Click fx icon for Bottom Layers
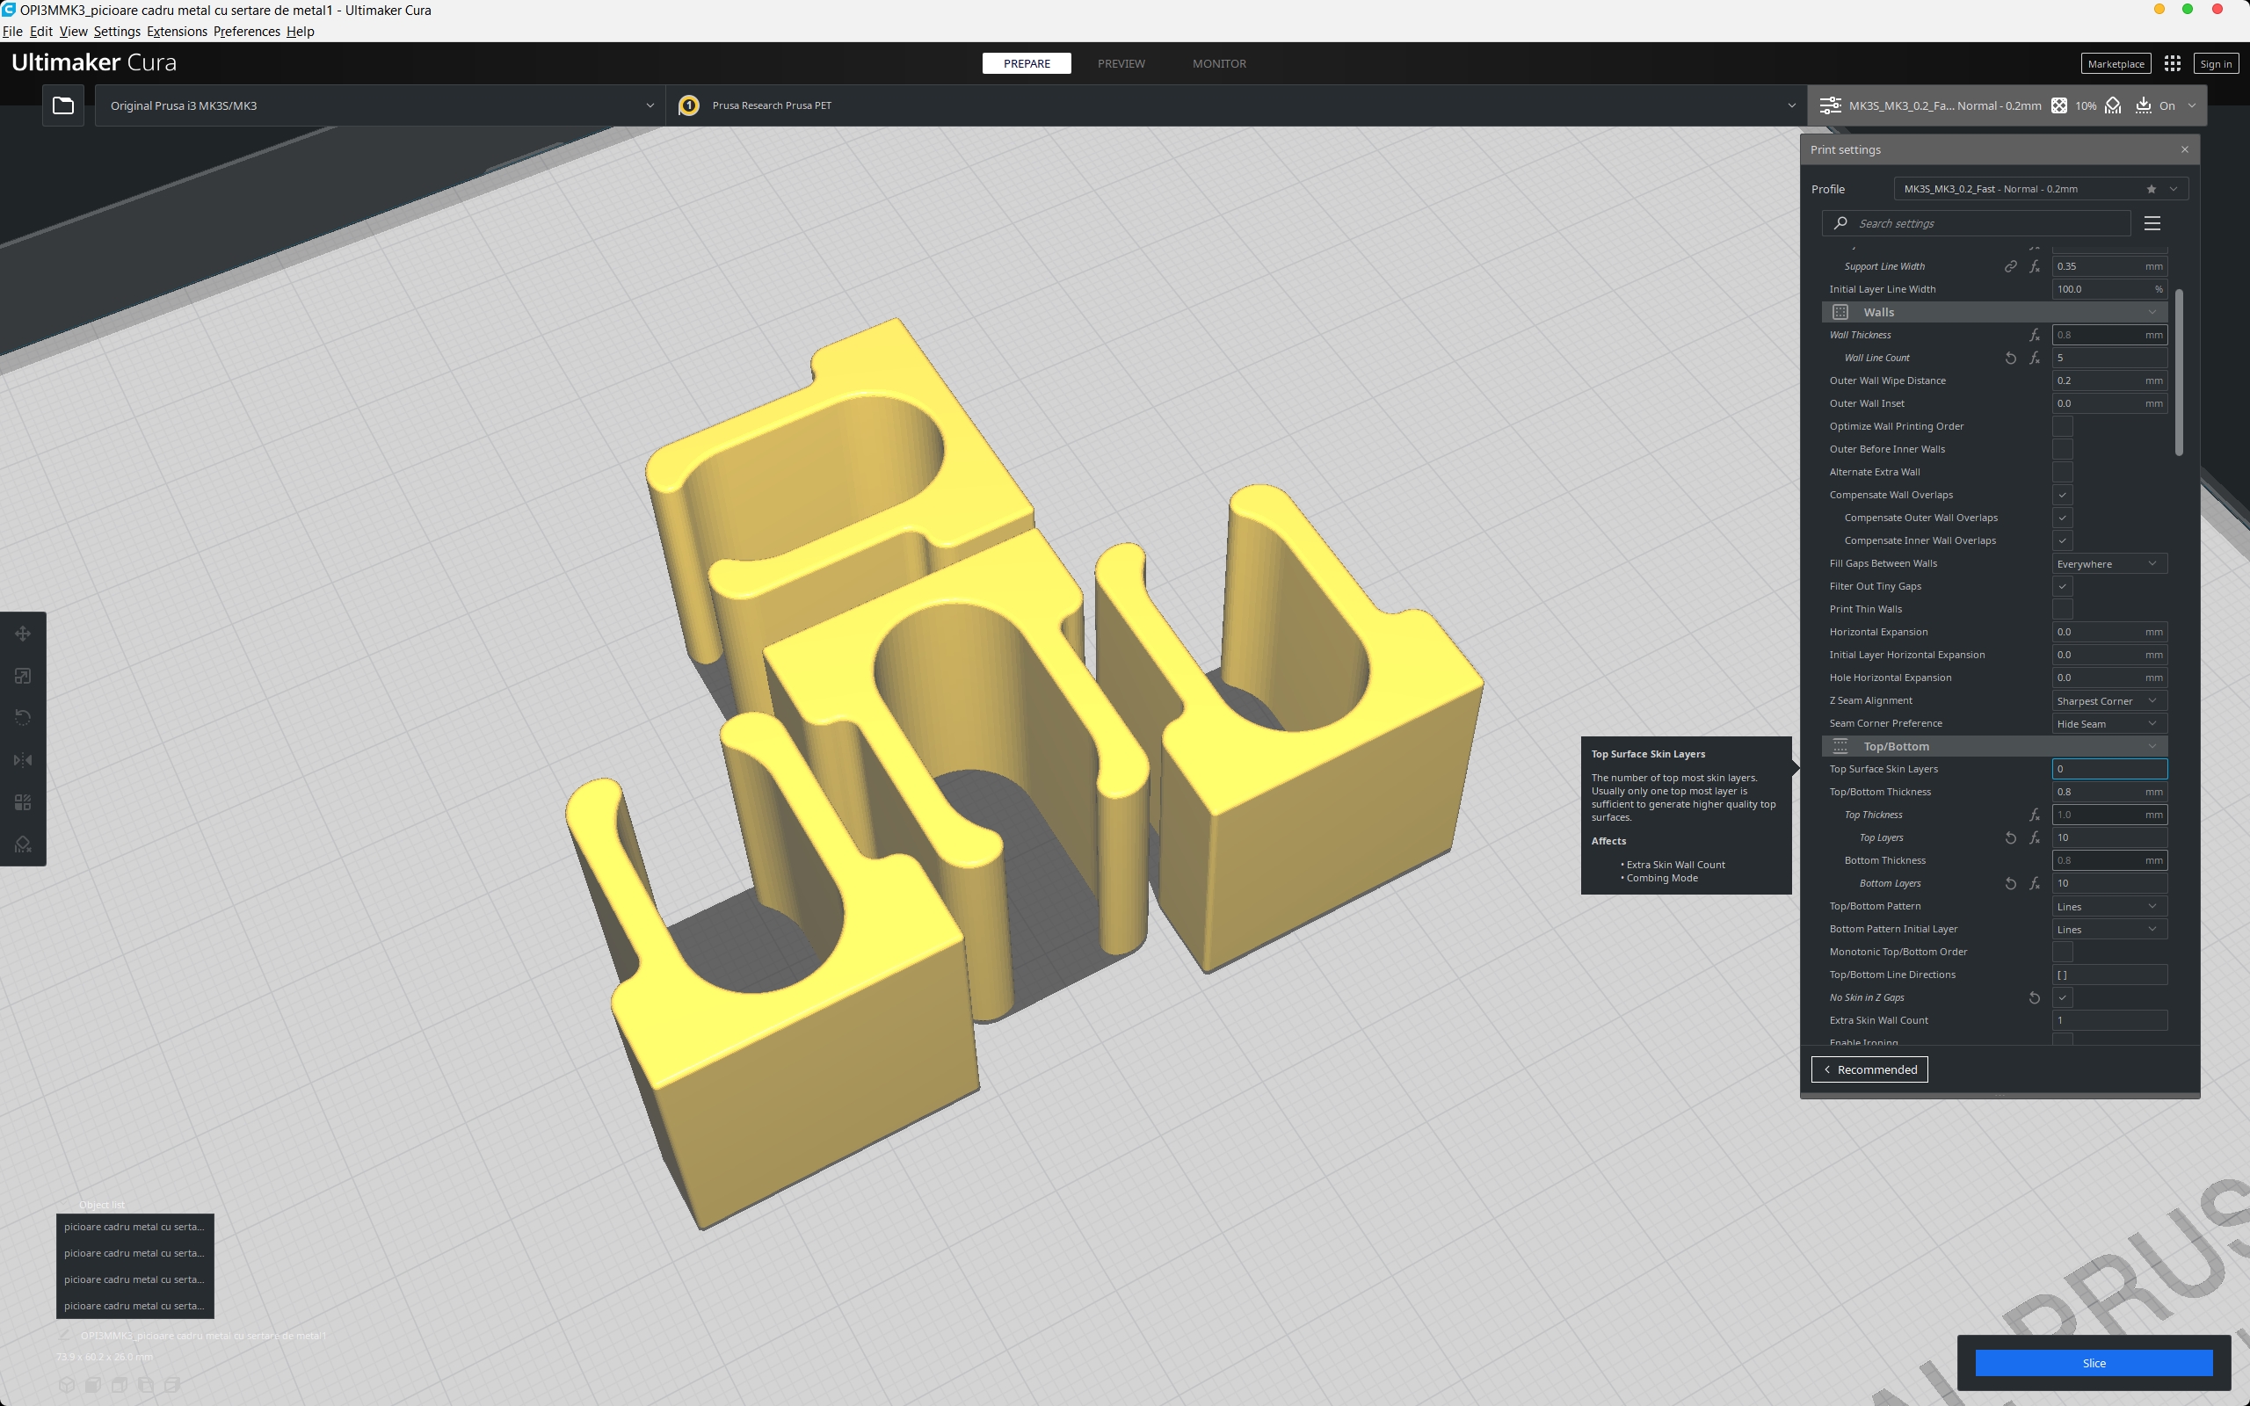This screenshot has width=2250, height=1406. coord(2035,883)
